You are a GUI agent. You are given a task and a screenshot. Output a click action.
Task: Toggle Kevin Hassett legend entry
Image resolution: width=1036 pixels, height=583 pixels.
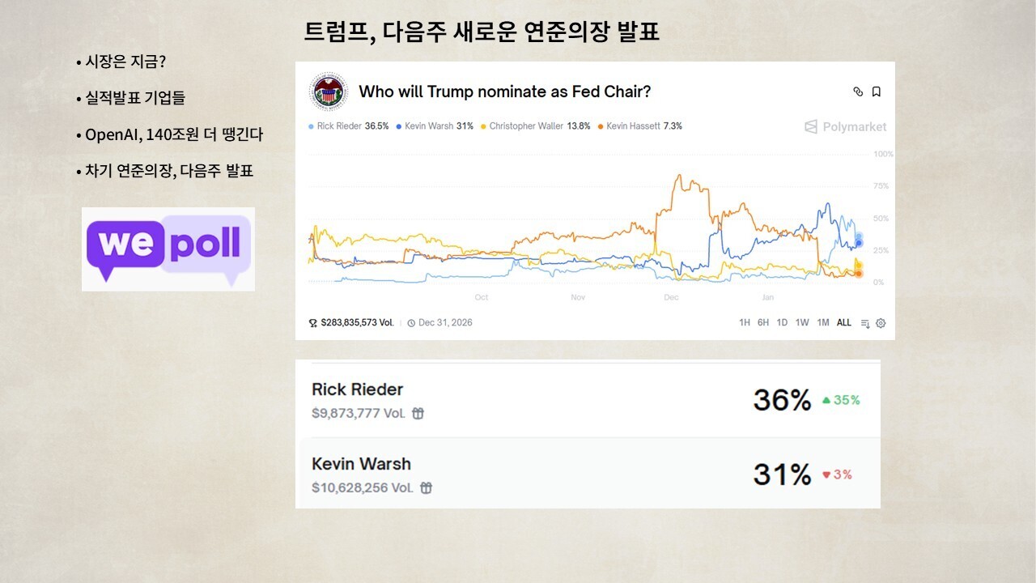tap(639, 126)
